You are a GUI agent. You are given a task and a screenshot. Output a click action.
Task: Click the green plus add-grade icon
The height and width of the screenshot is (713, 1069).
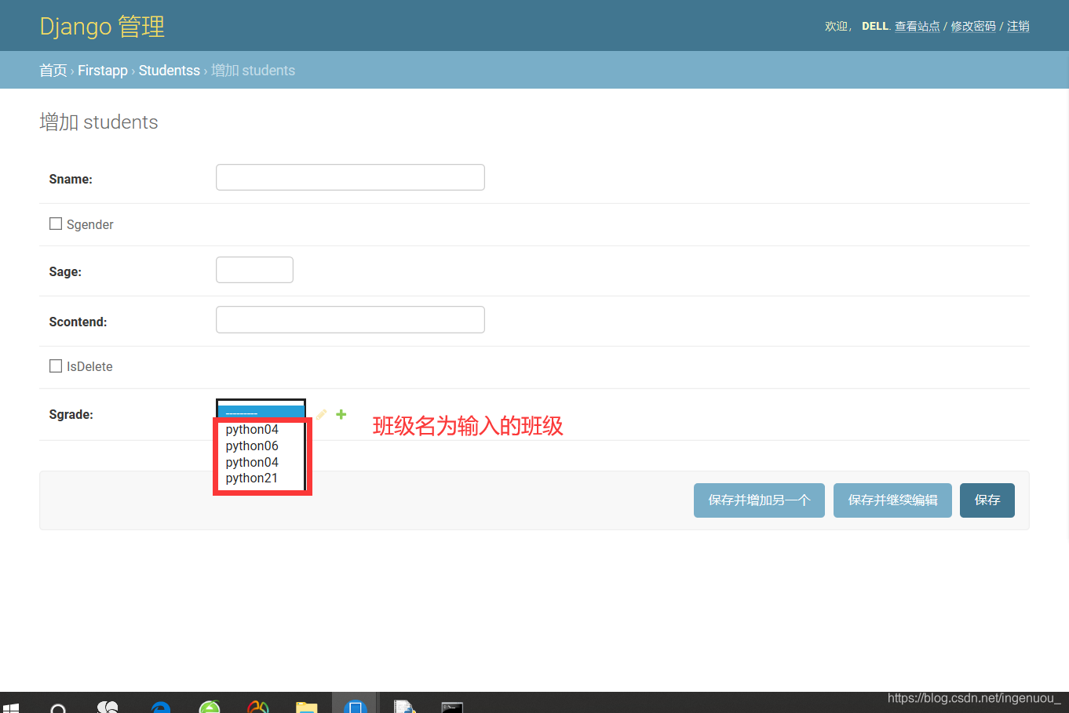point(341,414)
